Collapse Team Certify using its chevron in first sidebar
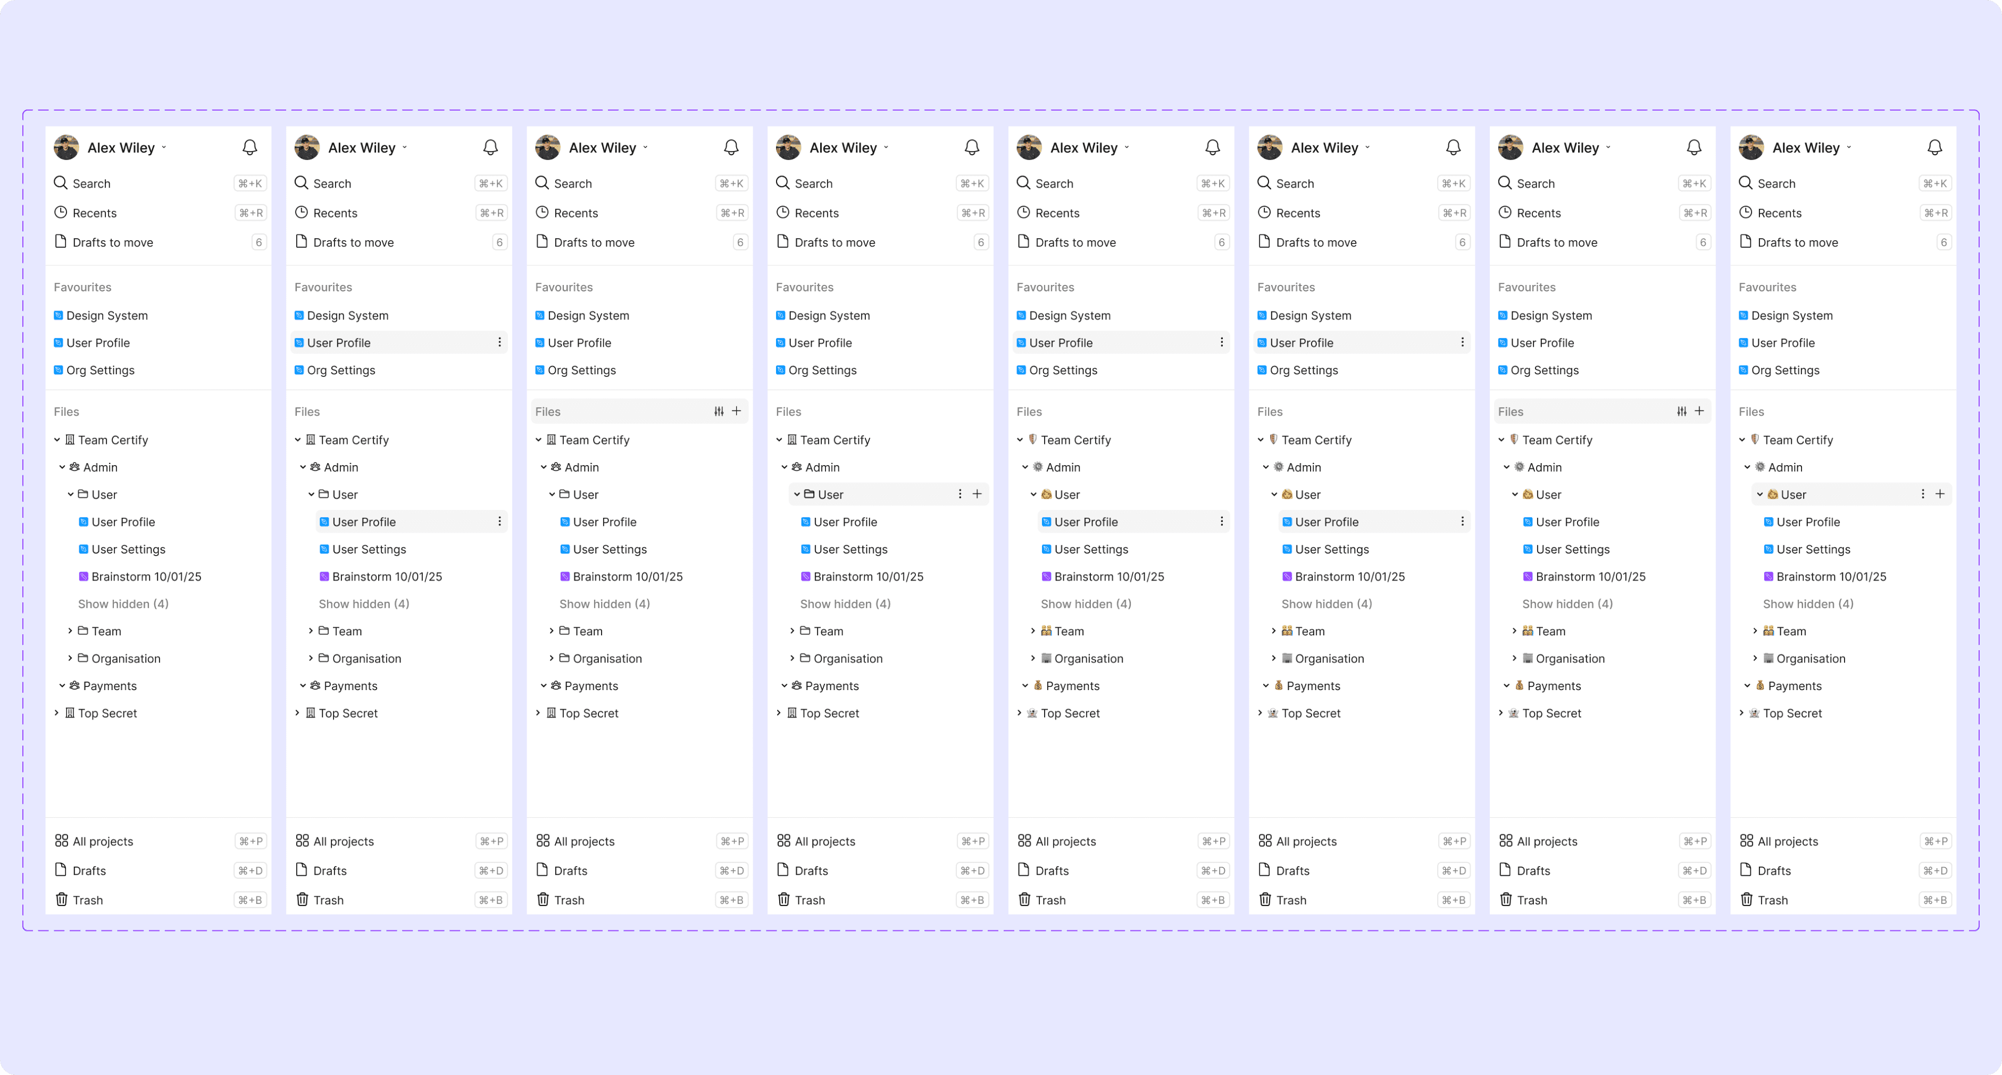 tap(57, 440)
